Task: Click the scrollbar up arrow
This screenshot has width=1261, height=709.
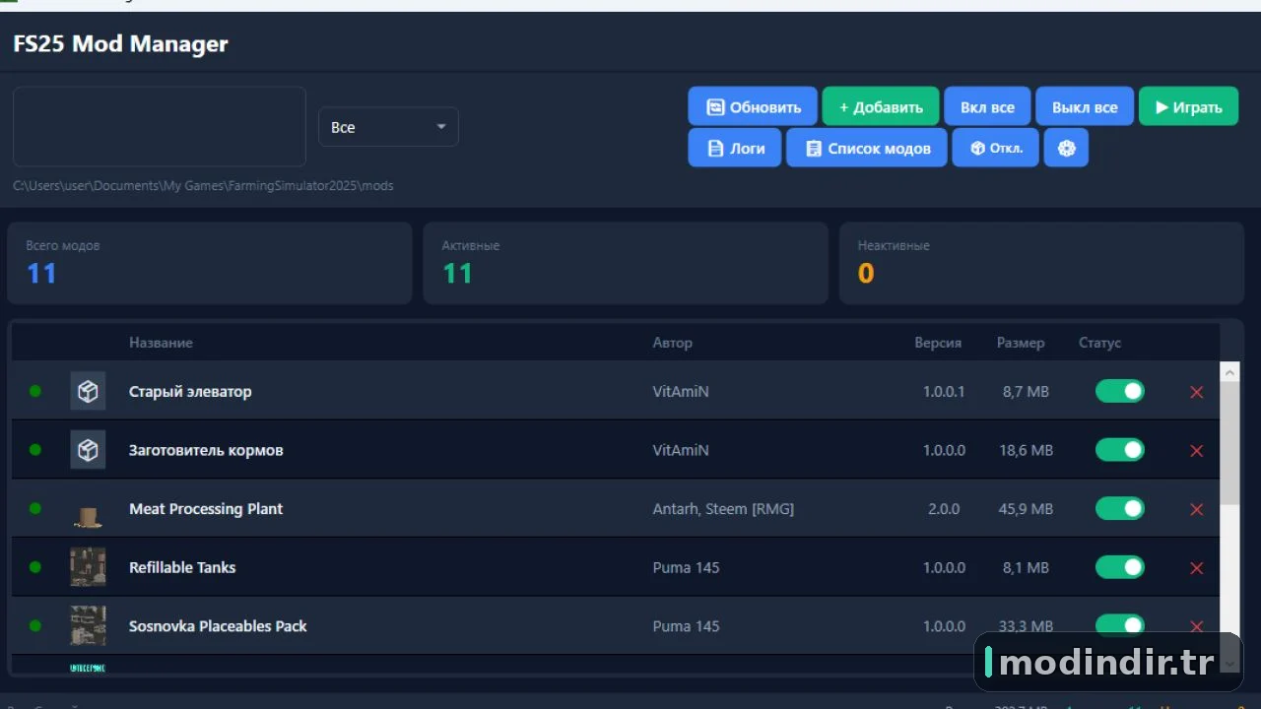Action: (1229, 371)
